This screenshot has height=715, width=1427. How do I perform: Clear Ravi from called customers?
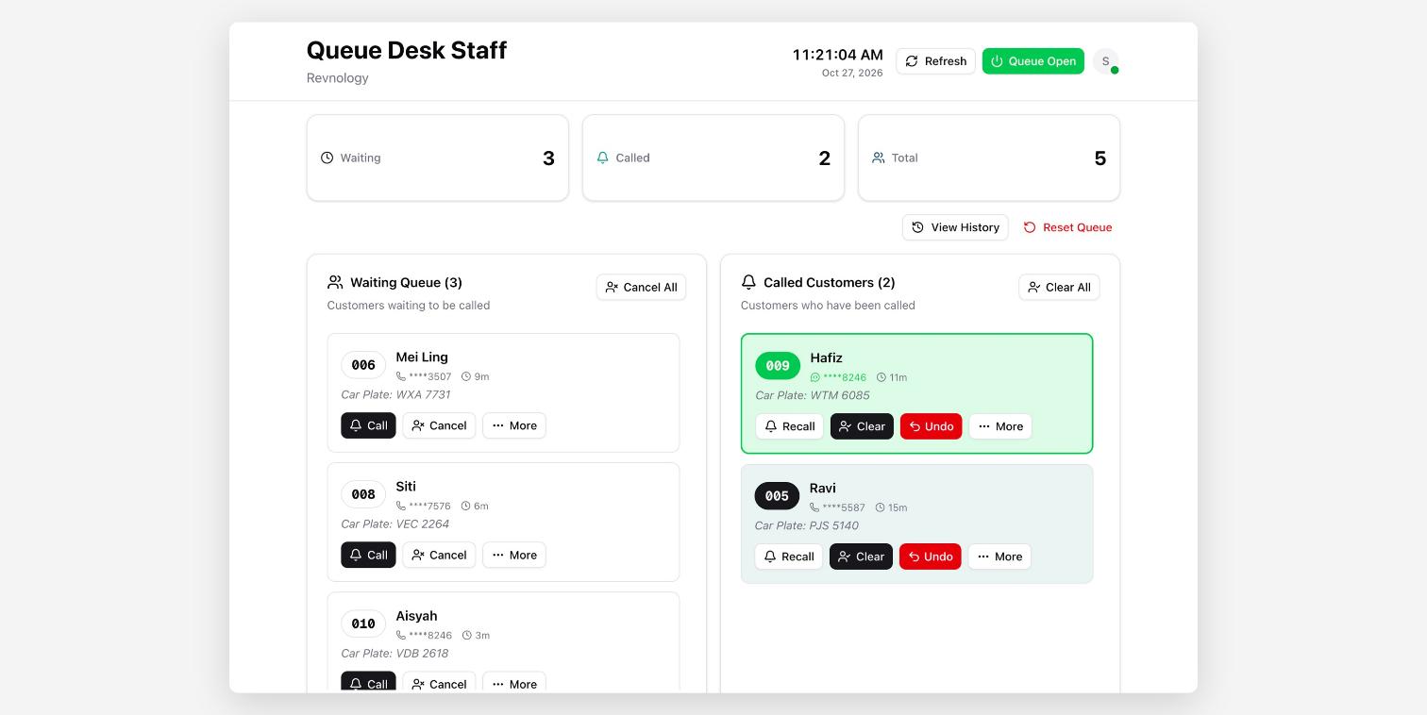861,557
